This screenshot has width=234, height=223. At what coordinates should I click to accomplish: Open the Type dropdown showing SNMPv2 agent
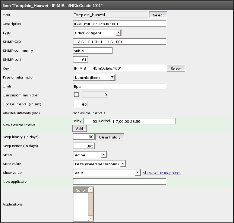tap(97, 33)
